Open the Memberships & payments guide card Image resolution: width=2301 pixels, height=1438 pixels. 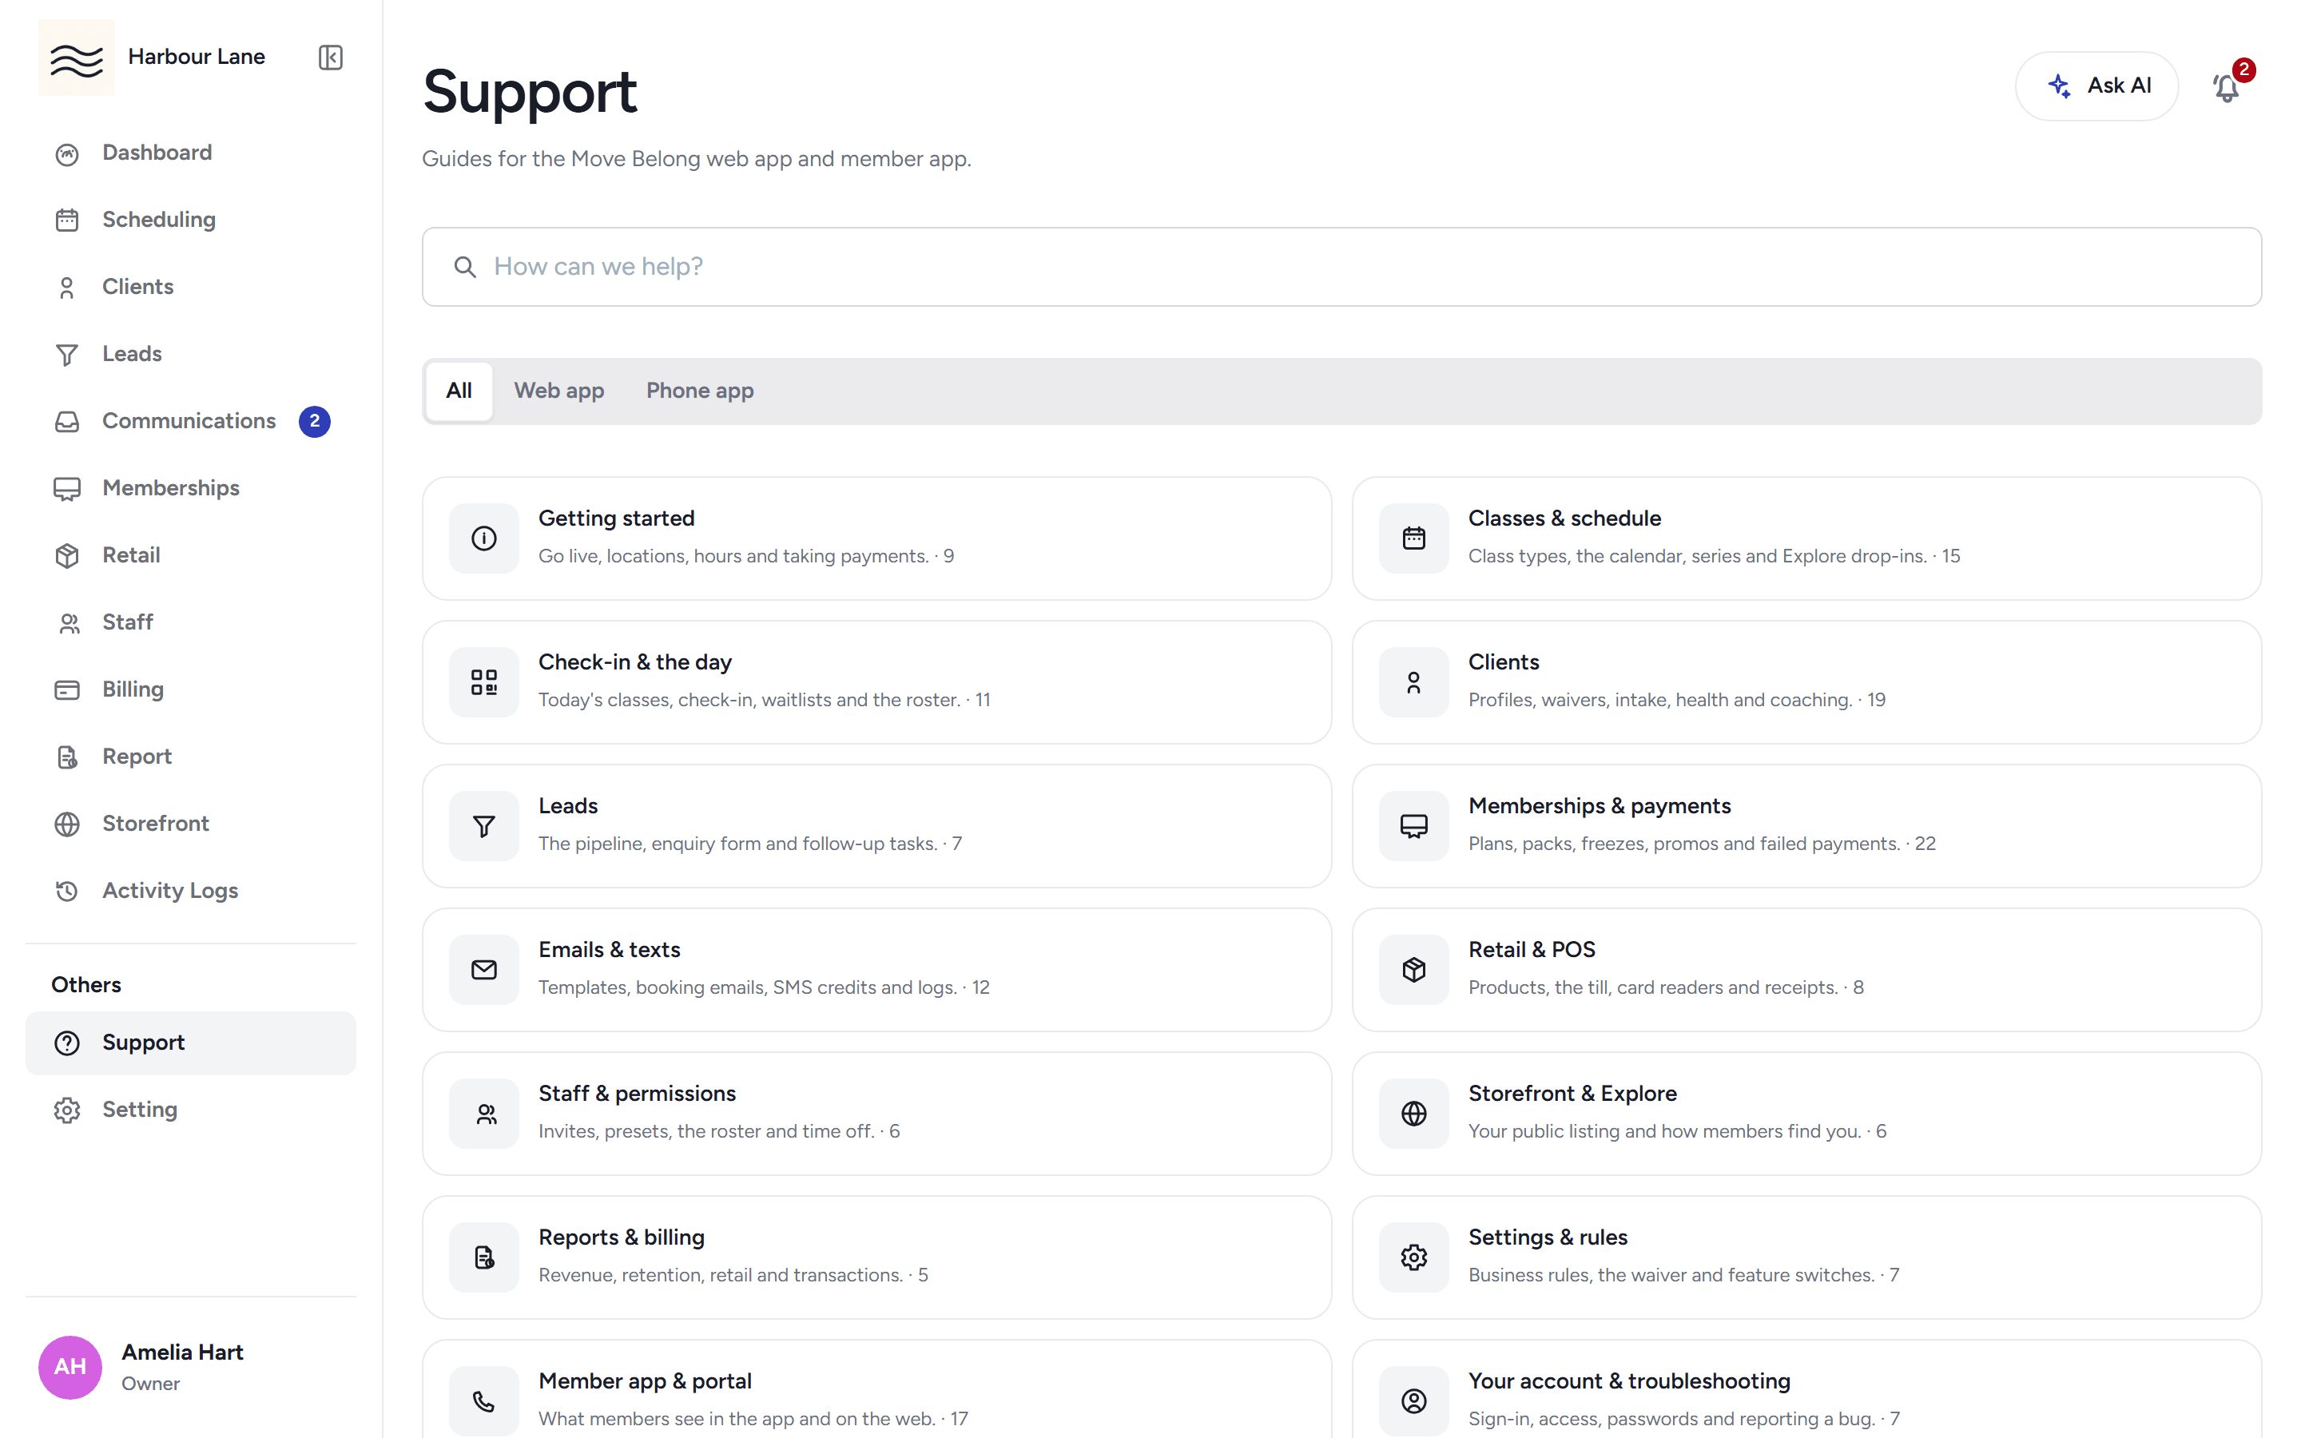(1806, 825)
